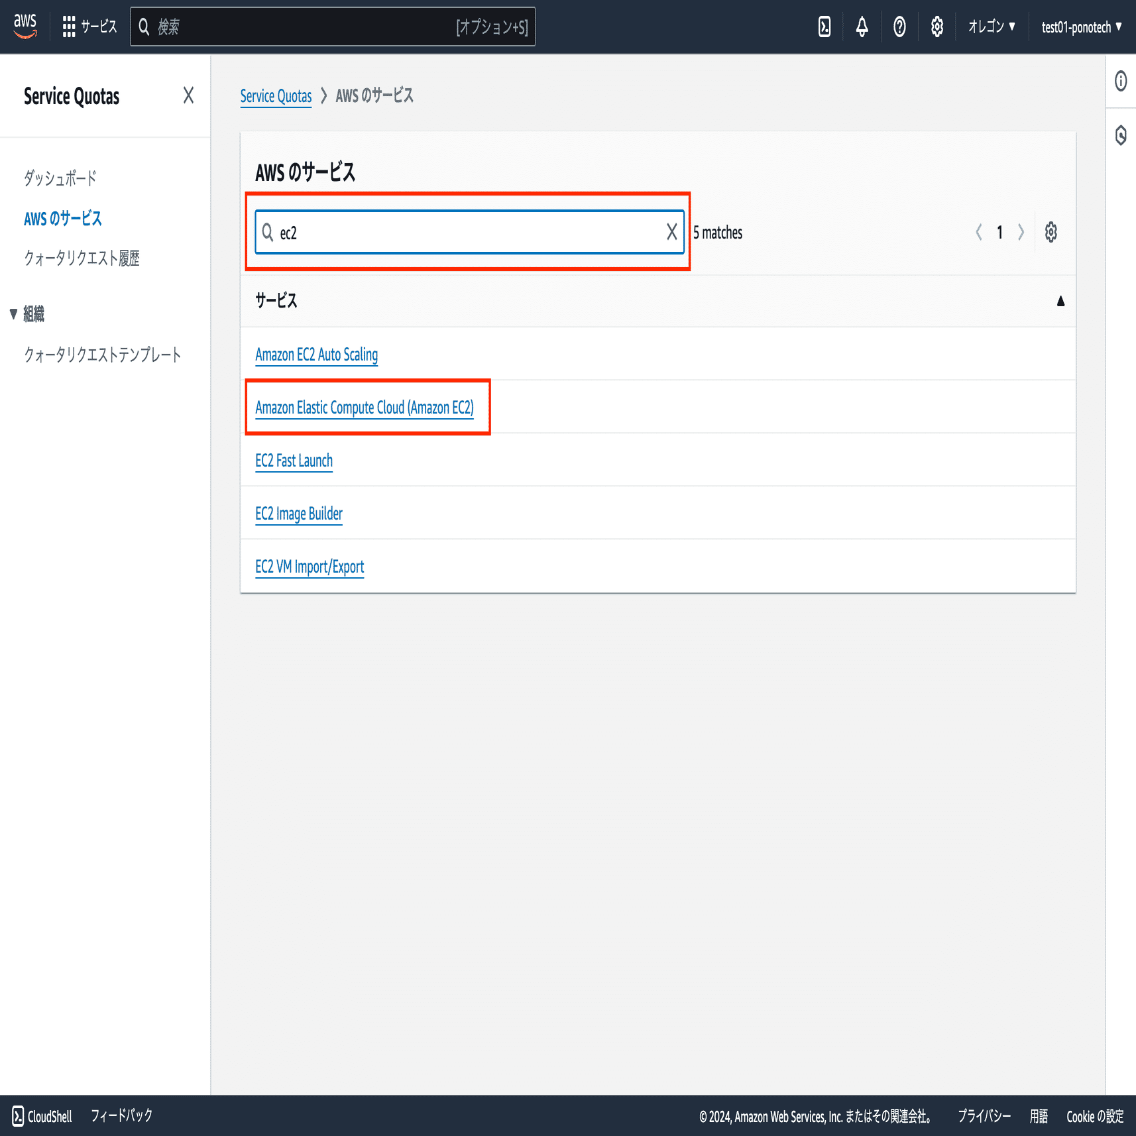Clear the ec2 filter text
Viewport: 1136px width, 1136px height.
tap(672, 232)
